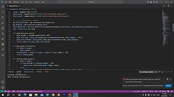Change end of line sequence CRLF
Image resolution: width=174 pixels, height=97 pixels.
(156, 91)
